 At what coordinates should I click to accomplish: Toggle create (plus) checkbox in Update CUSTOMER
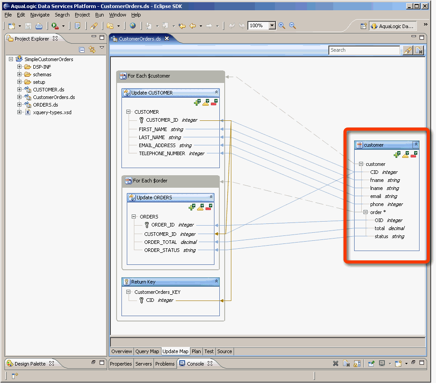point(198,102)
